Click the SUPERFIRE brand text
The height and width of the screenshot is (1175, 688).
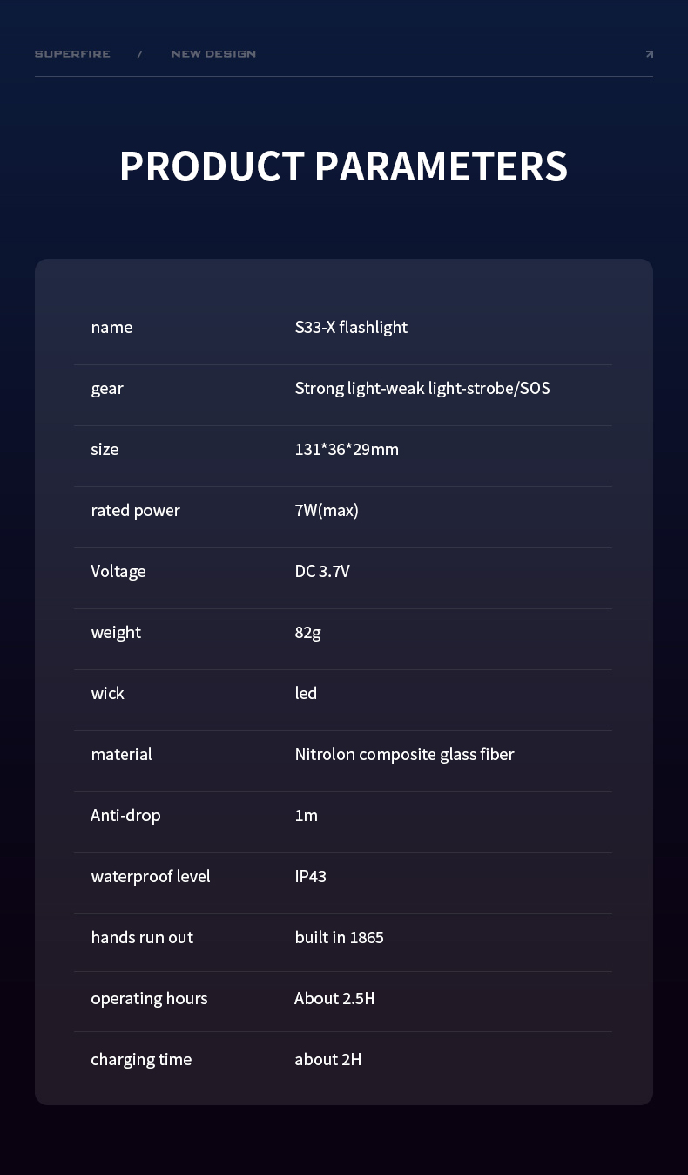click(x=72, y=54)
